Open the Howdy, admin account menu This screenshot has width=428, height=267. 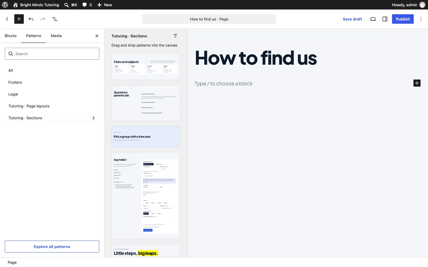click(x=408, y=5)
